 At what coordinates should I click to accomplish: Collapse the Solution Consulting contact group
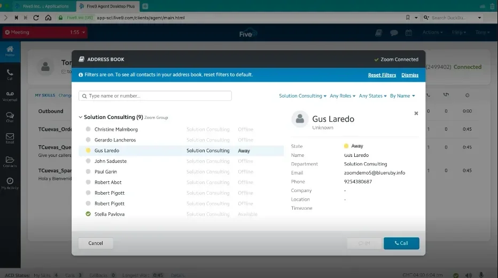(81, 117)
